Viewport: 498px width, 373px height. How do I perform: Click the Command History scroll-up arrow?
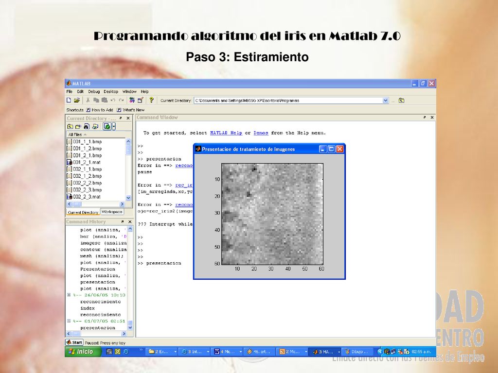130,229
